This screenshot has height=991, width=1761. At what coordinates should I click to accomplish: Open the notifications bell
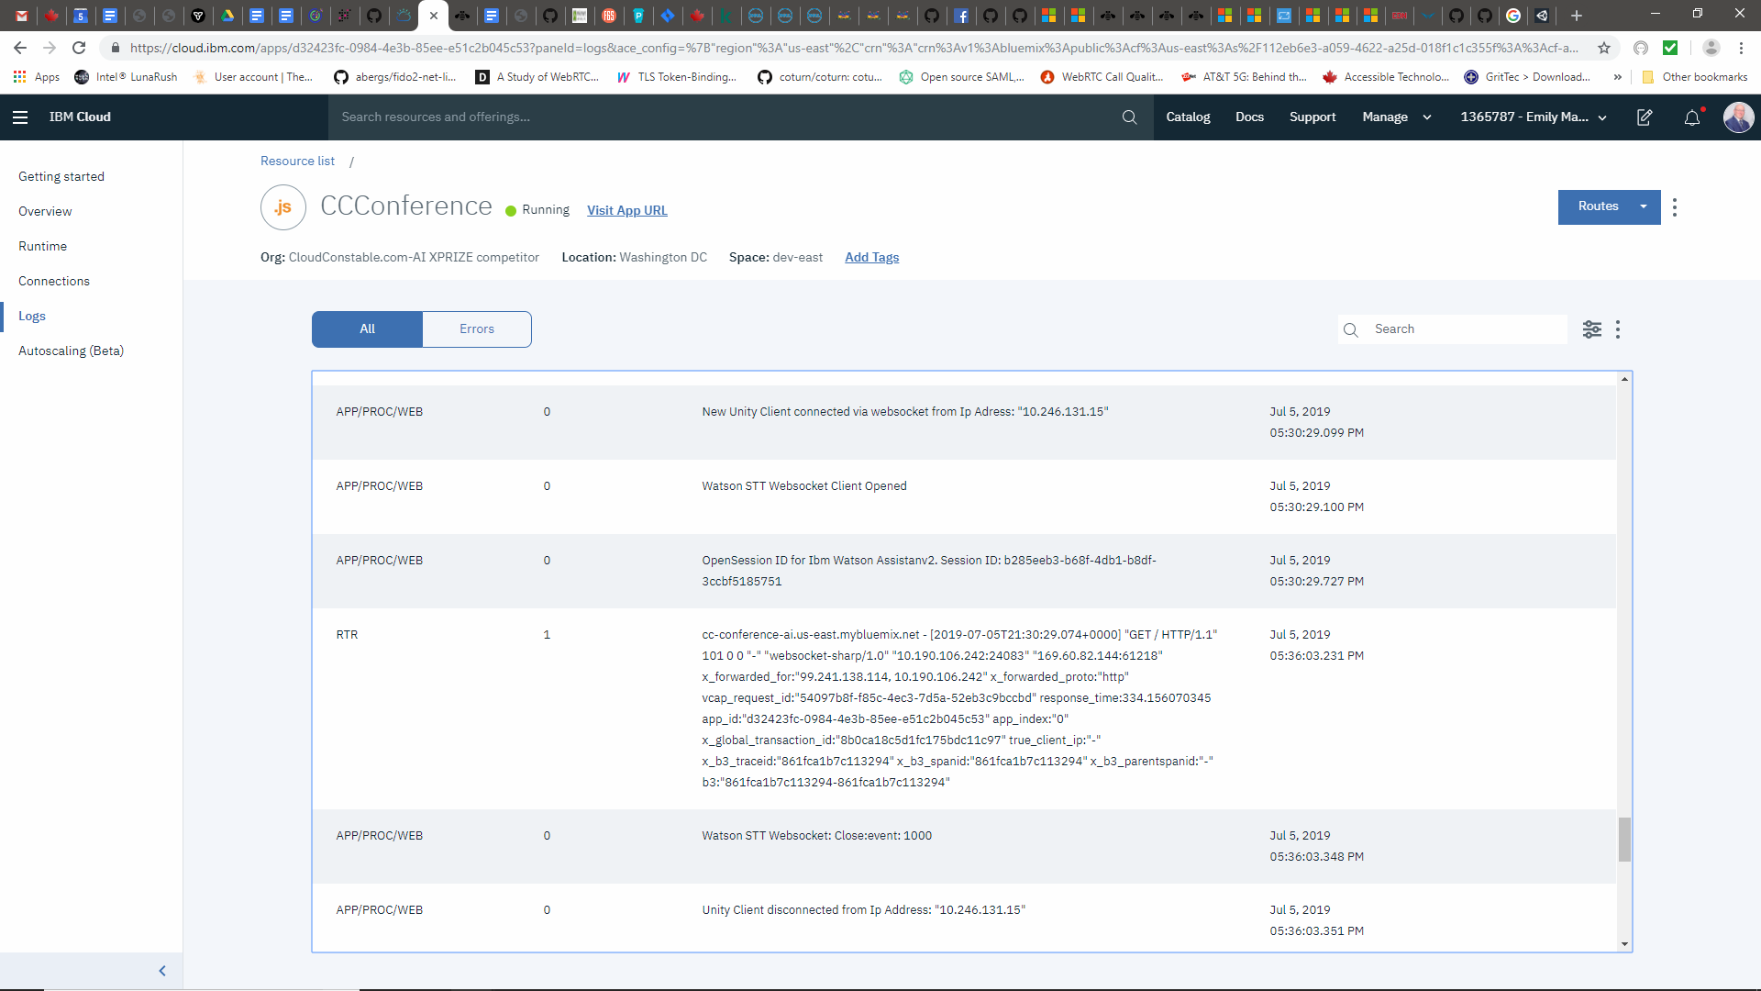pos(1691,117)
